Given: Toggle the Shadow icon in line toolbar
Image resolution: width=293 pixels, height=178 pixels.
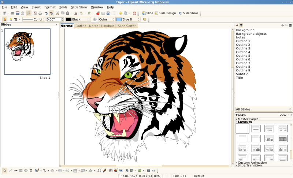Looking at the screenshot, I should [145, 19].
